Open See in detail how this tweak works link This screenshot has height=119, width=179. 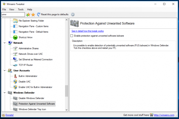click(87, 31)
